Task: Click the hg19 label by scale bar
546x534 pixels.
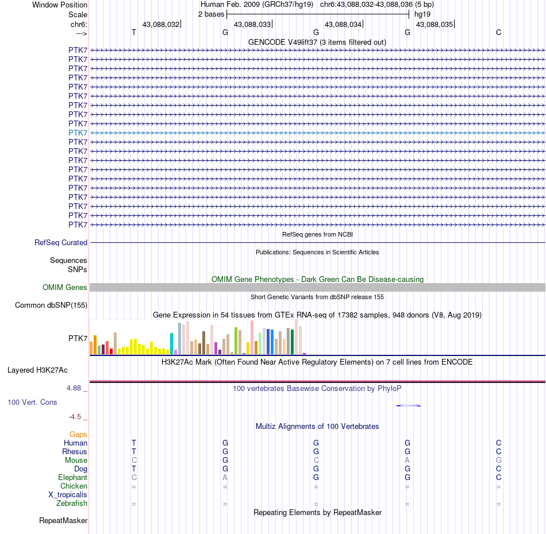Action: click(422, 14)
